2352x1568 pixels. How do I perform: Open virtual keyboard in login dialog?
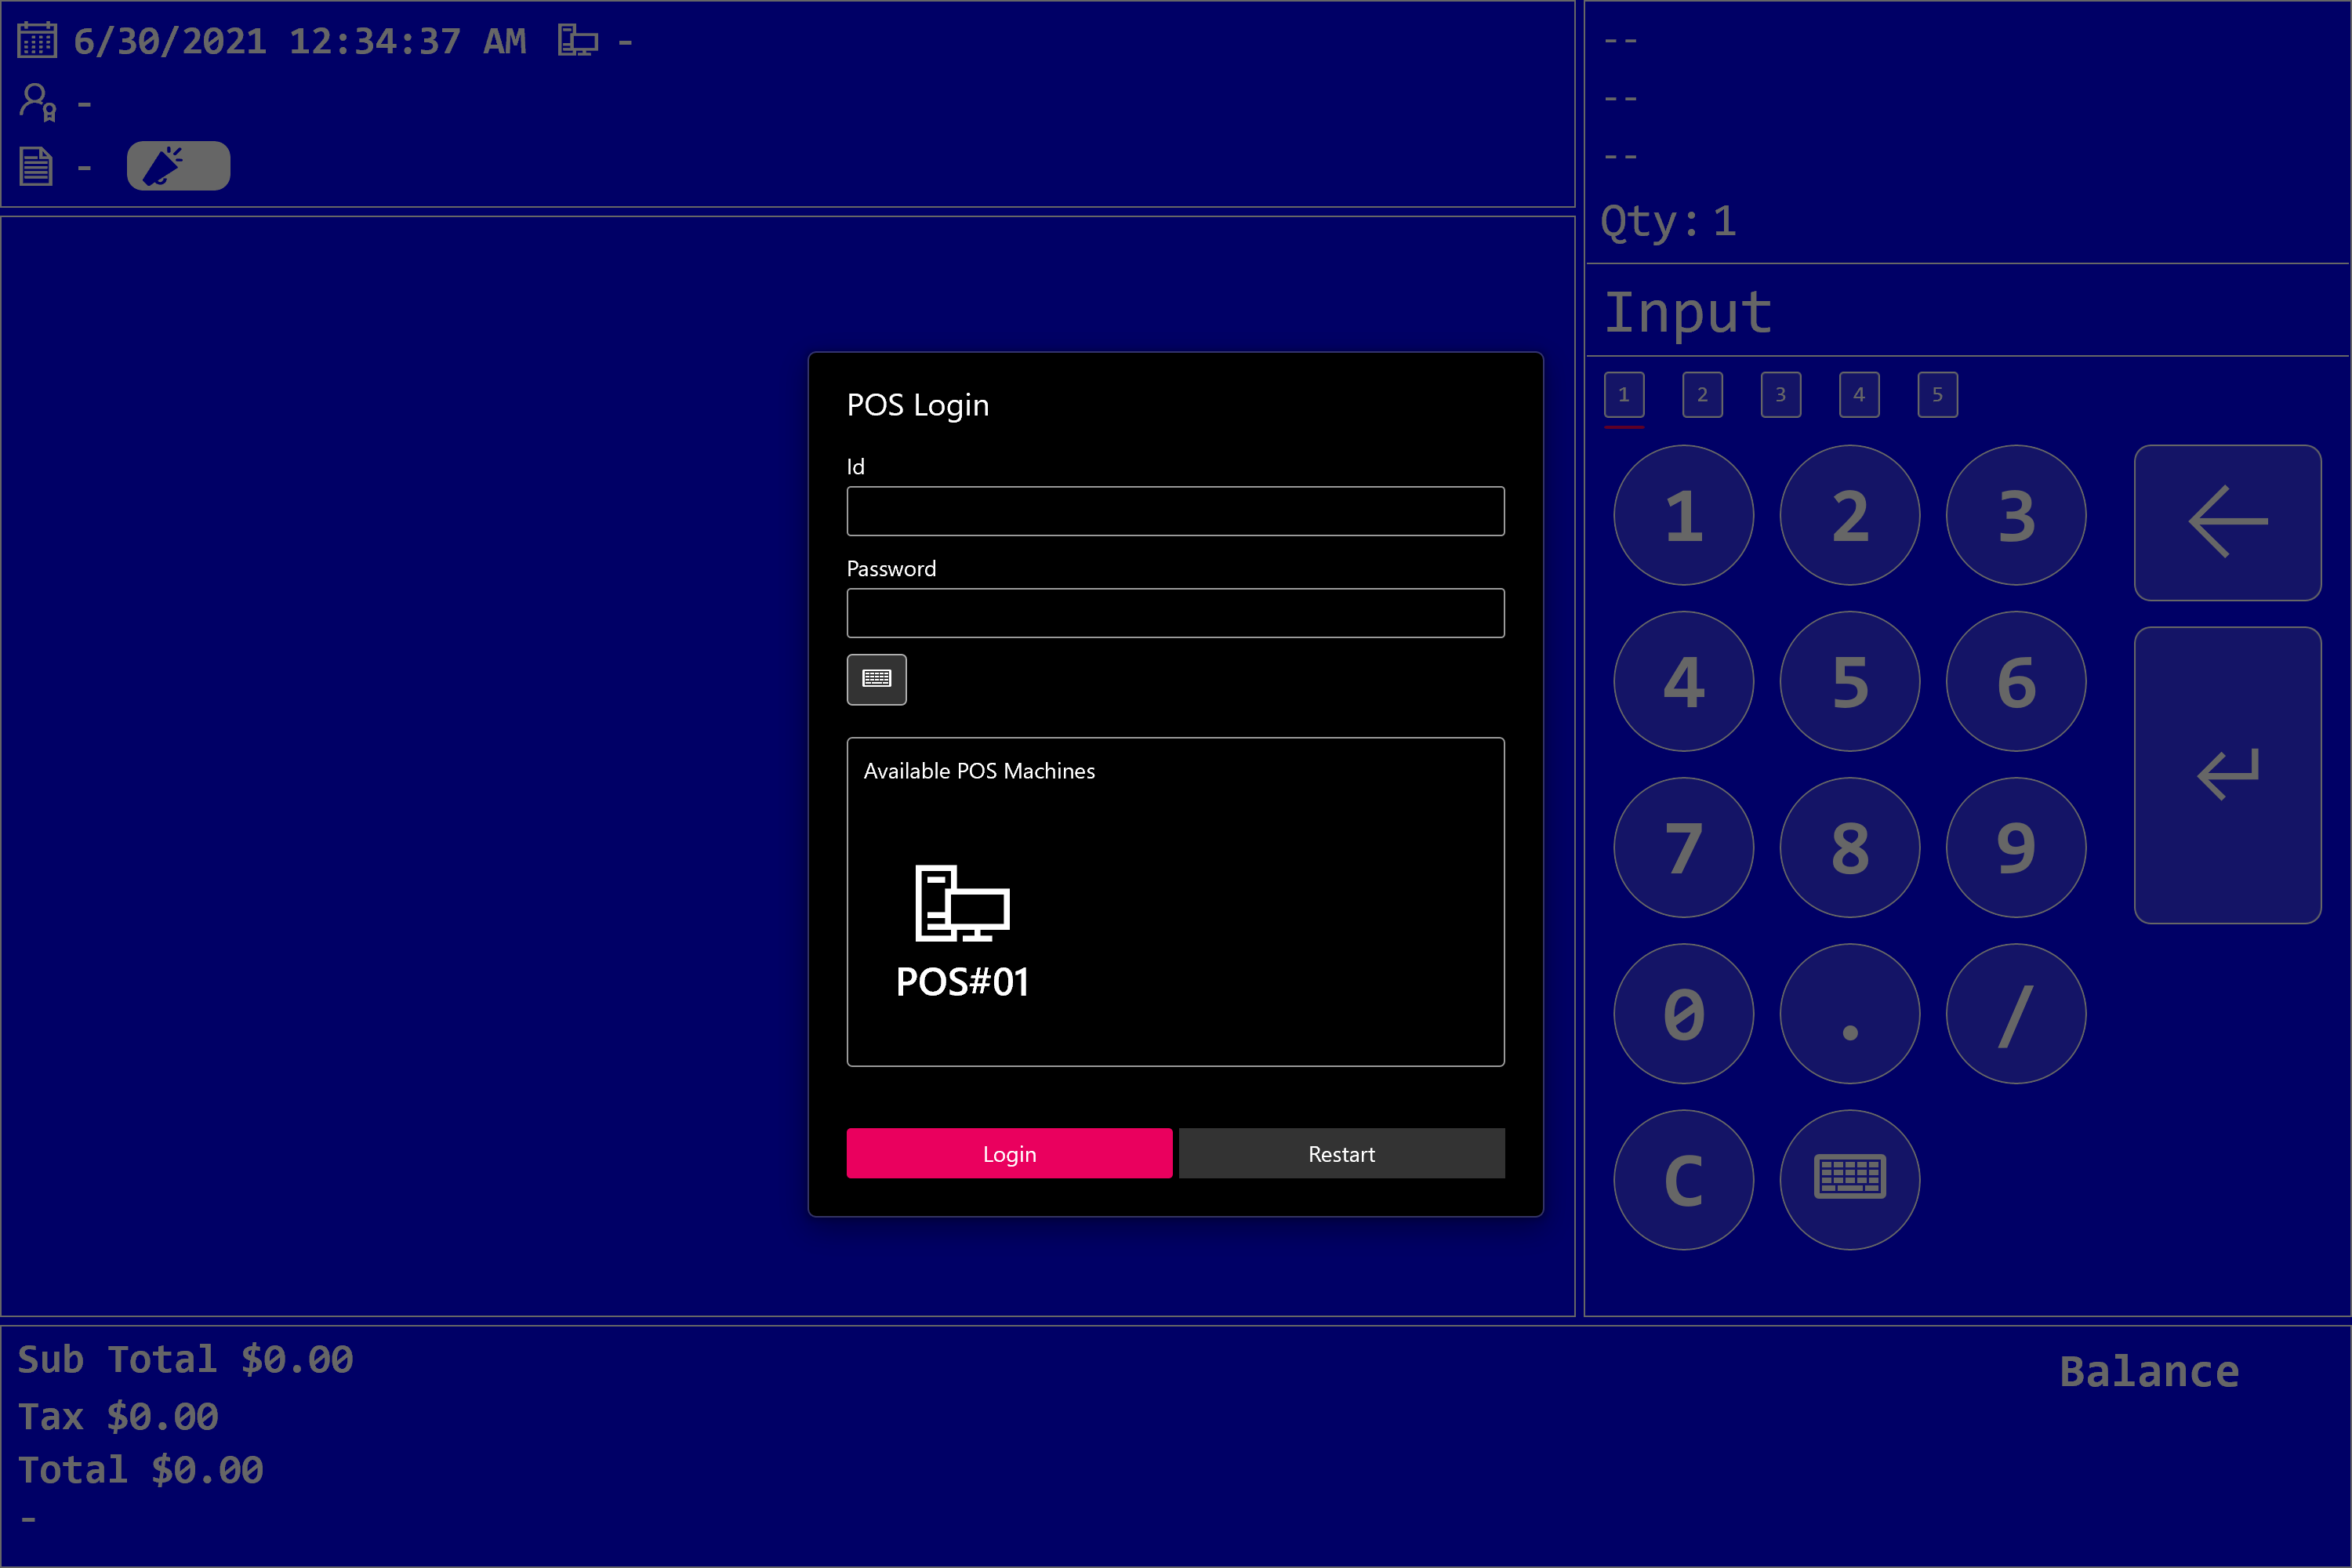pos(877,680)
